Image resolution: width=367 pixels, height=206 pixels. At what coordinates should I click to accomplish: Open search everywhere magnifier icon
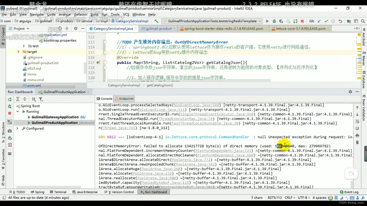point(363,21)
